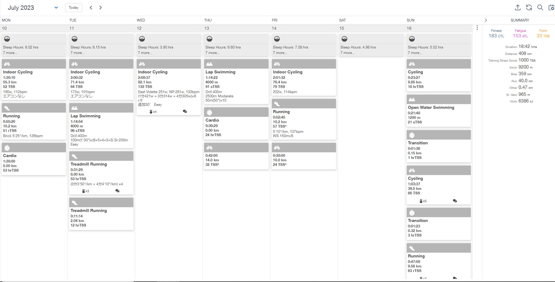This screenshot has height=282, width=555.
Task: Click Fatigue 153 ATL value
Action: click(x=520, y=36)
